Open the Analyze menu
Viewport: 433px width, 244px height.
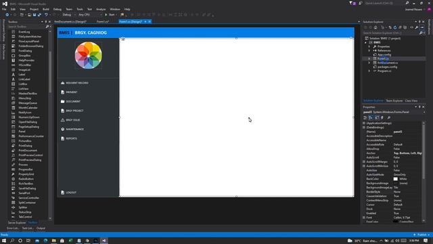pos(101,9)
